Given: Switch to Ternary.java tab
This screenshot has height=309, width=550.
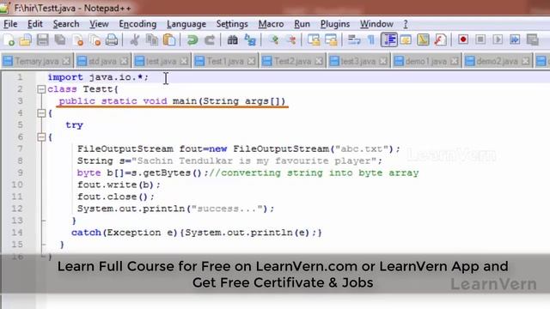Looking at the screenshot, I should (36, 61).
